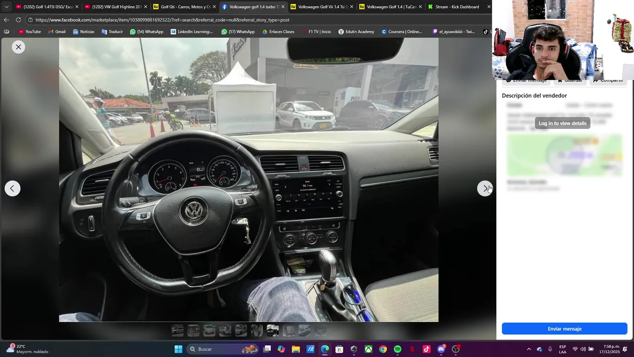Open Wi-Fi network settings tray icon
Viewport: 634px width, 357px height.
[575, 349]
